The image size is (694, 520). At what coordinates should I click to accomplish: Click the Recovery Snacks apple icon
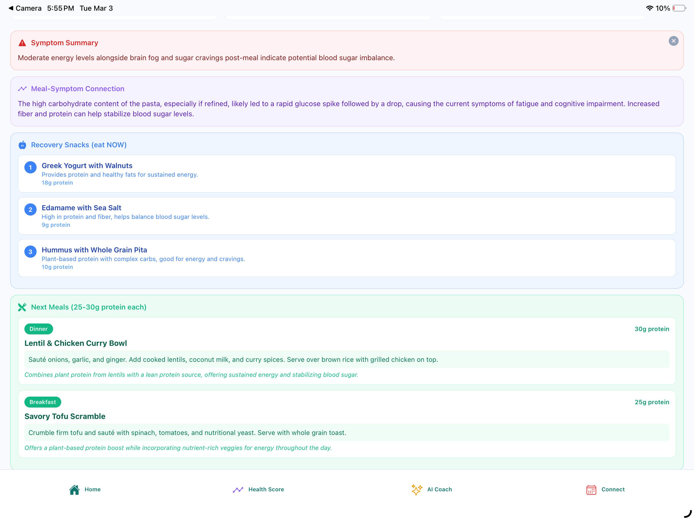22,145
